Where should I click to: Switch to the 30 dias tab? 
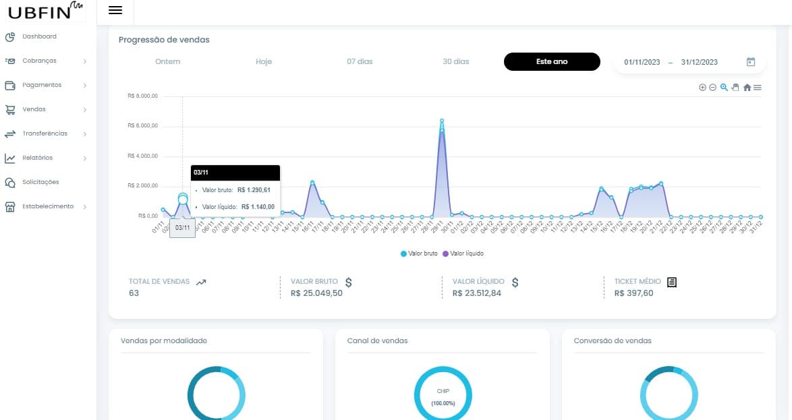455,62
